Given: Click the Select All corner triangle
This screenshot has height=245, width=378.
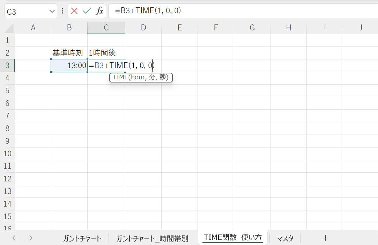Looking at the screenshot, I should click(x=9, y=28).
